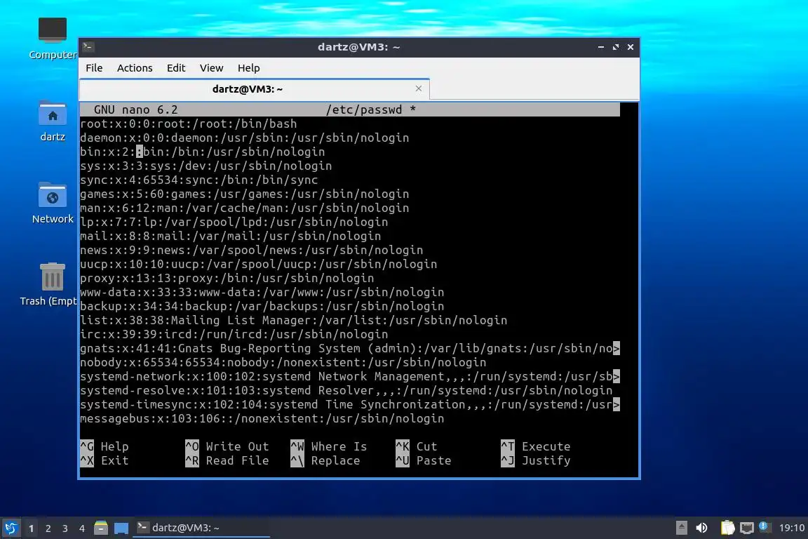The width and height of the screenshot is (808, 539).
Task: Click the ^G Help shortcut label
Action: click(105, 446)
